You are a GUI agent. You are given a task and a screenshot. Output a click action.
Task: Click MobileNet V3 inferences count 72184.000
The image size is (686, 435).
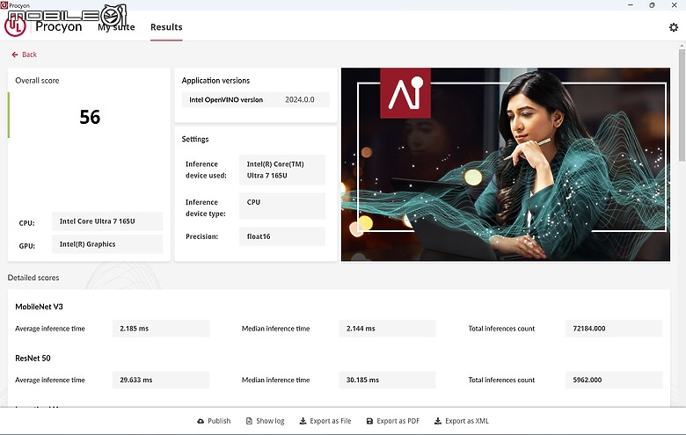click(614, 329)
